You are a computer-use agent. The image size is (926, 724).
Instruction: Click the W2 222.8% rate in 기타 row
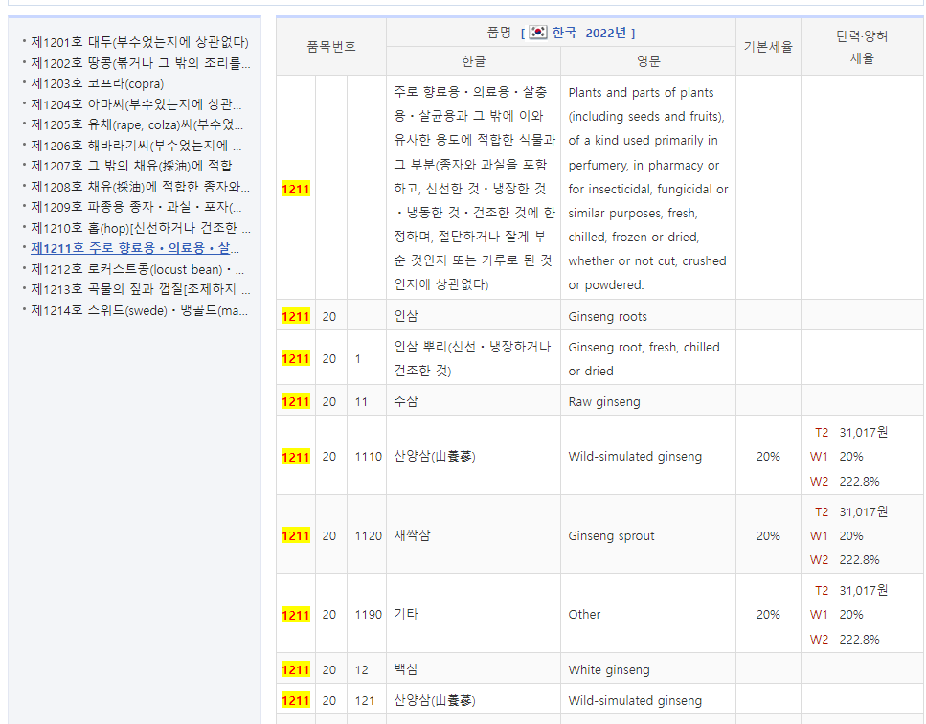(x=859, y=639)
